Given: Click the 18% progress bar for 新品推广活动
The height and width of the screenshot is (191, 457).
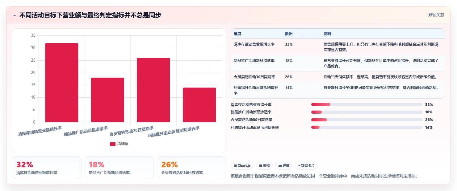Looking at the screenshot, I should (367, 112).
